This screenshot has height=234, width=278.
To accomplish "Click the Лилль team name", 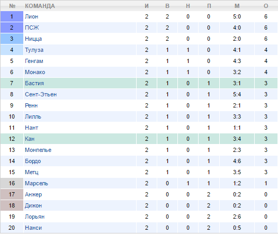I will click(x=33, y=116).
